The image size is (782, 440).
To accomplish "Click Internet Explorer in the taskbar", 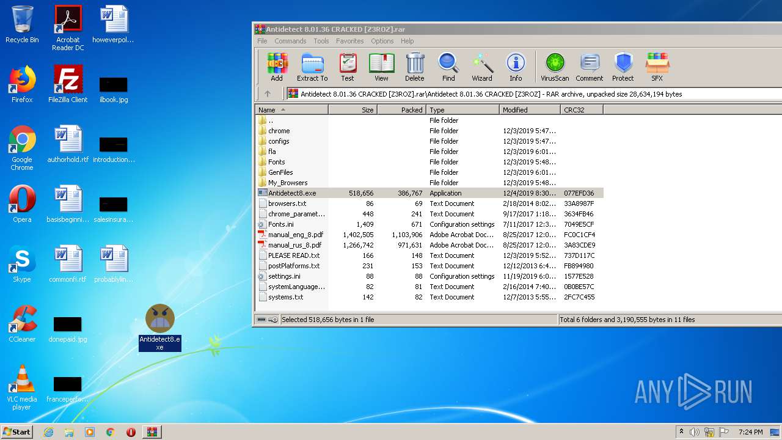I will (48, 432).
